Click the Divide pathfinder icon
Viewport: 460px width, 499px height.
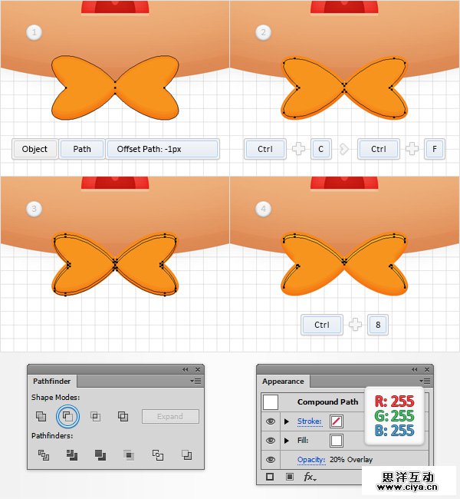[44, 455]
